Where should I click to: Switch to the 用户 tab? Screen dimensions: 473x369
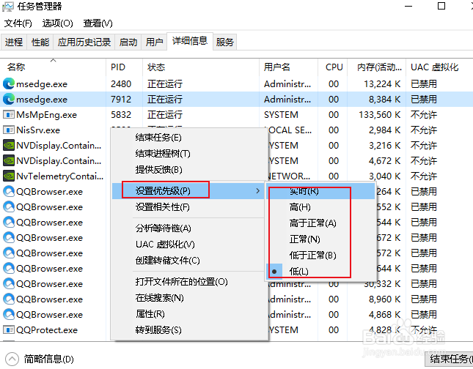coord(154,42)
